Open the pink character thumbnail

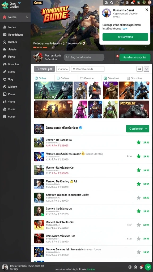pos(80,109)
